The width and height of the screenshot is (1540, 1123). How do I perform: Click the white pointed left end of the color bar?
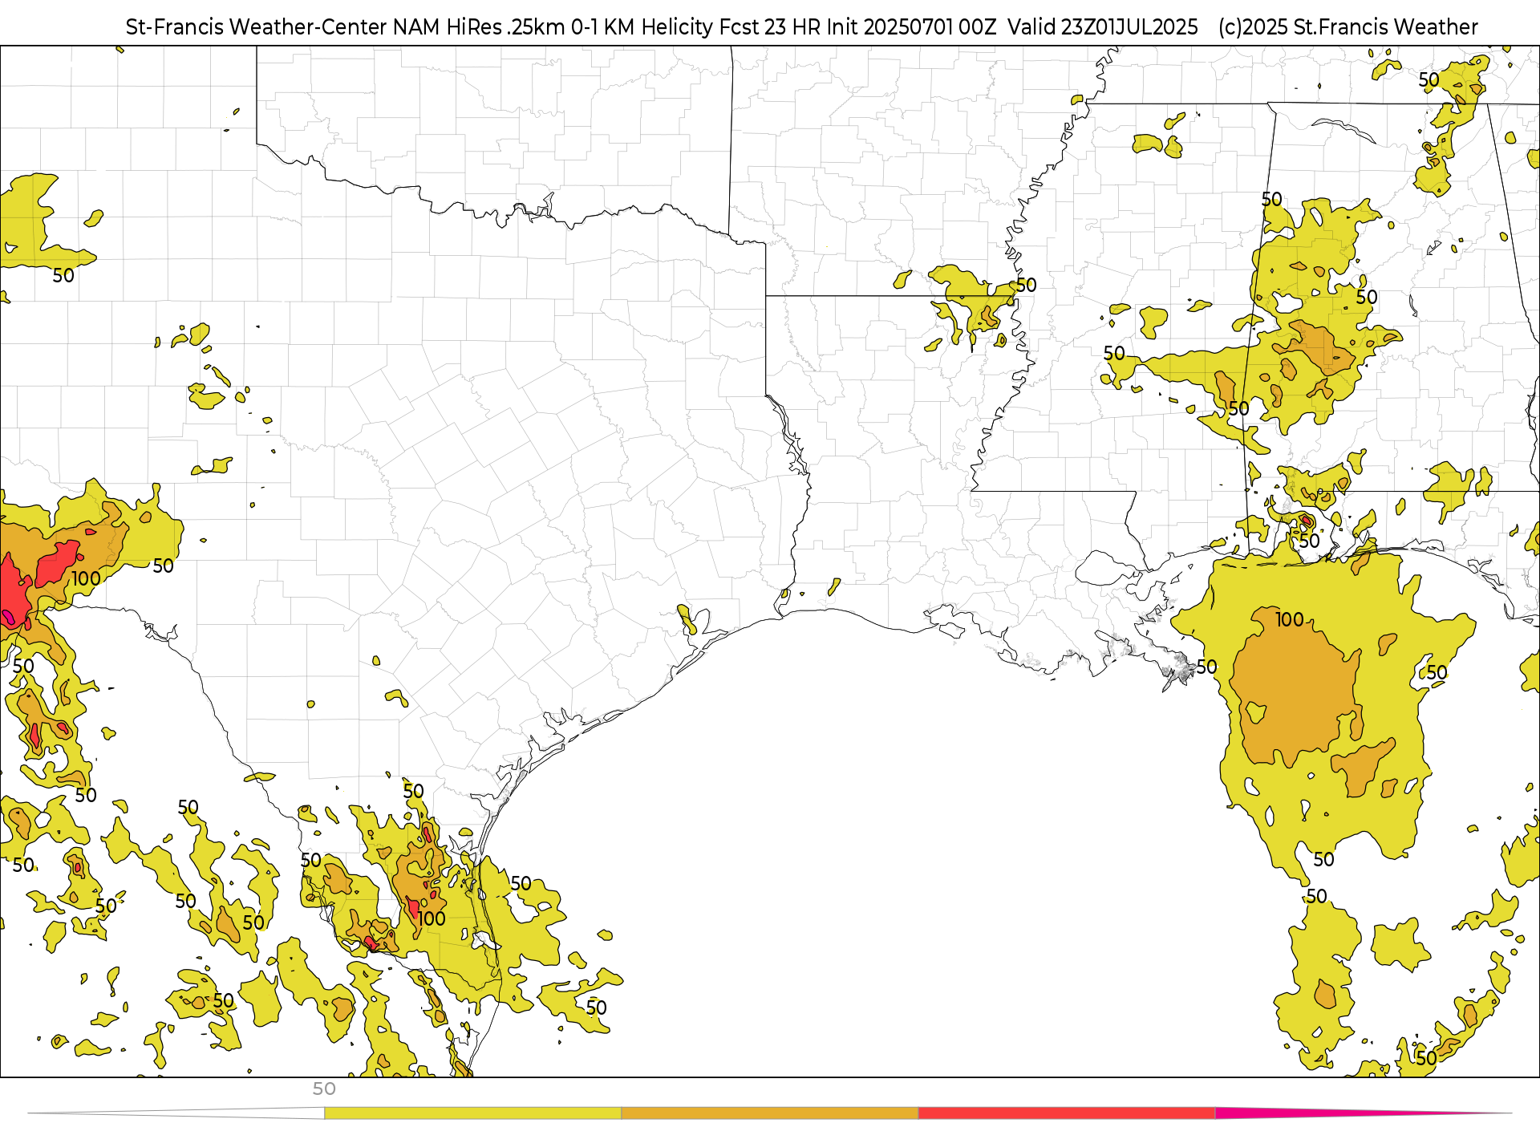pos(176,1113)
